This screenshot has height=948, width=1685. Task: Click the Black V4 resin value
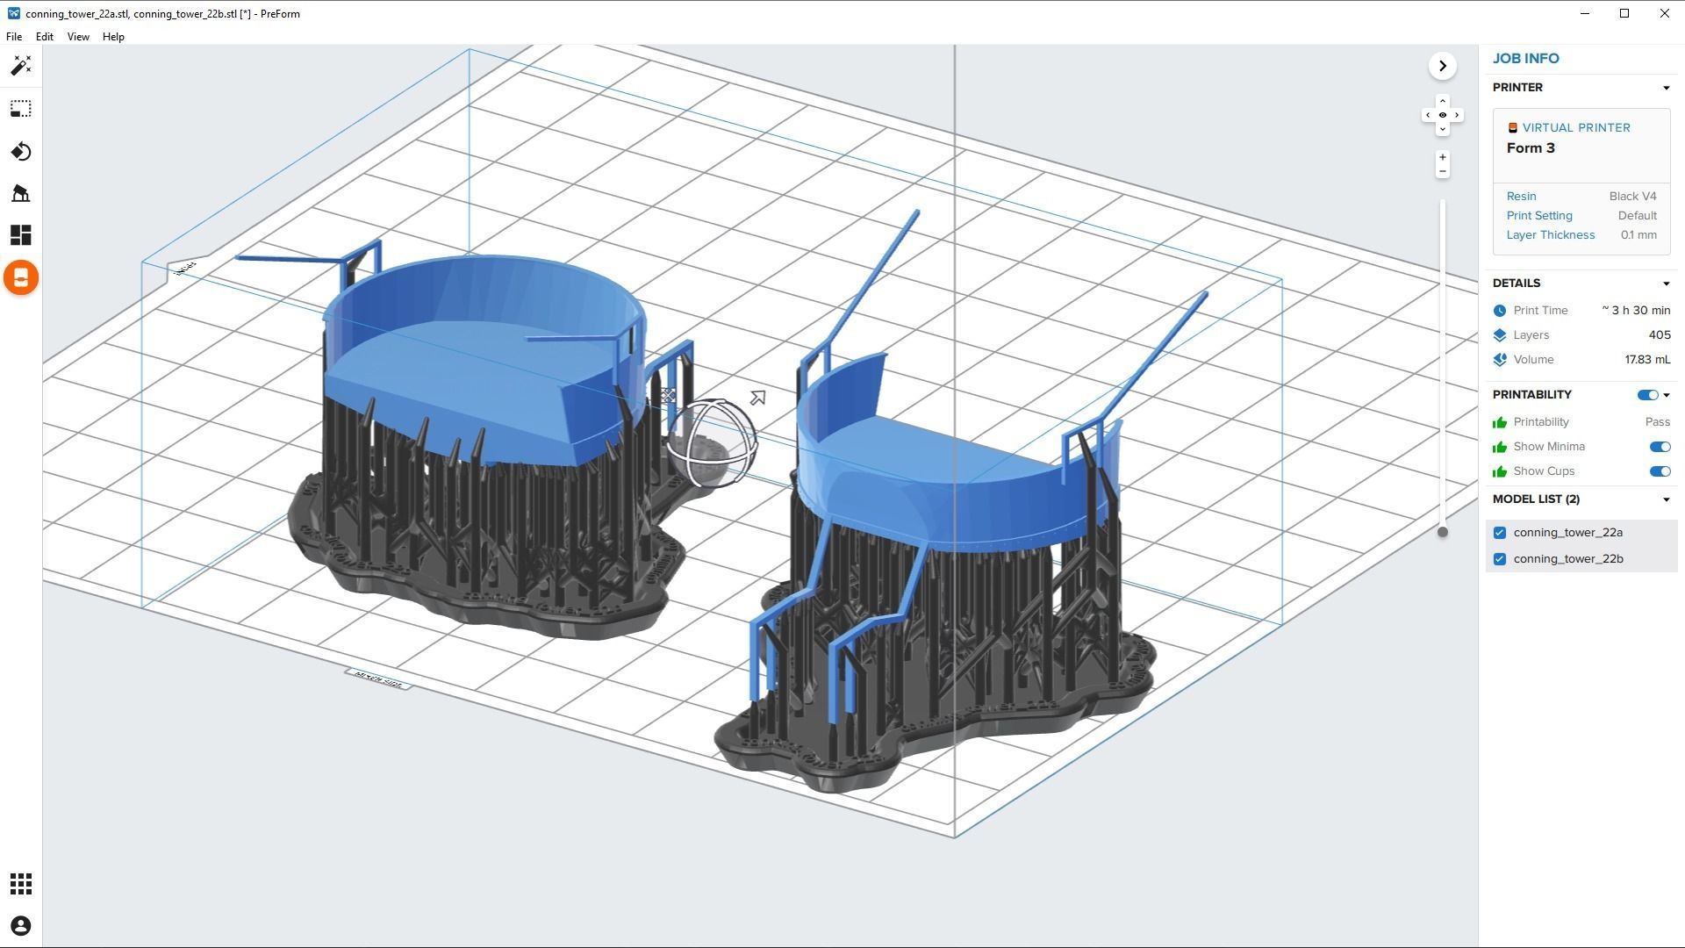point(1632,197)
